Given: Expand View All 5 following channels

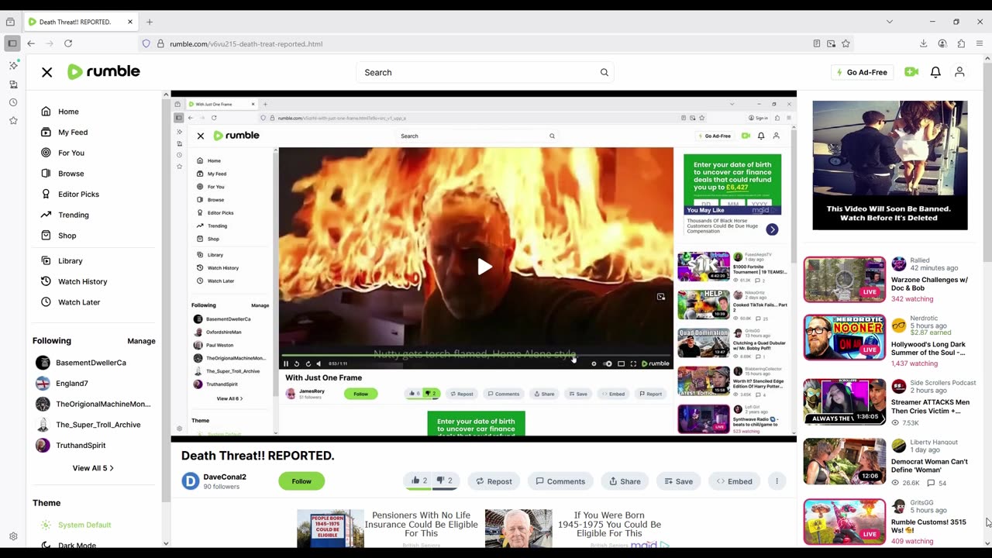Looking at the screenshot, I should tap(93, 468).
